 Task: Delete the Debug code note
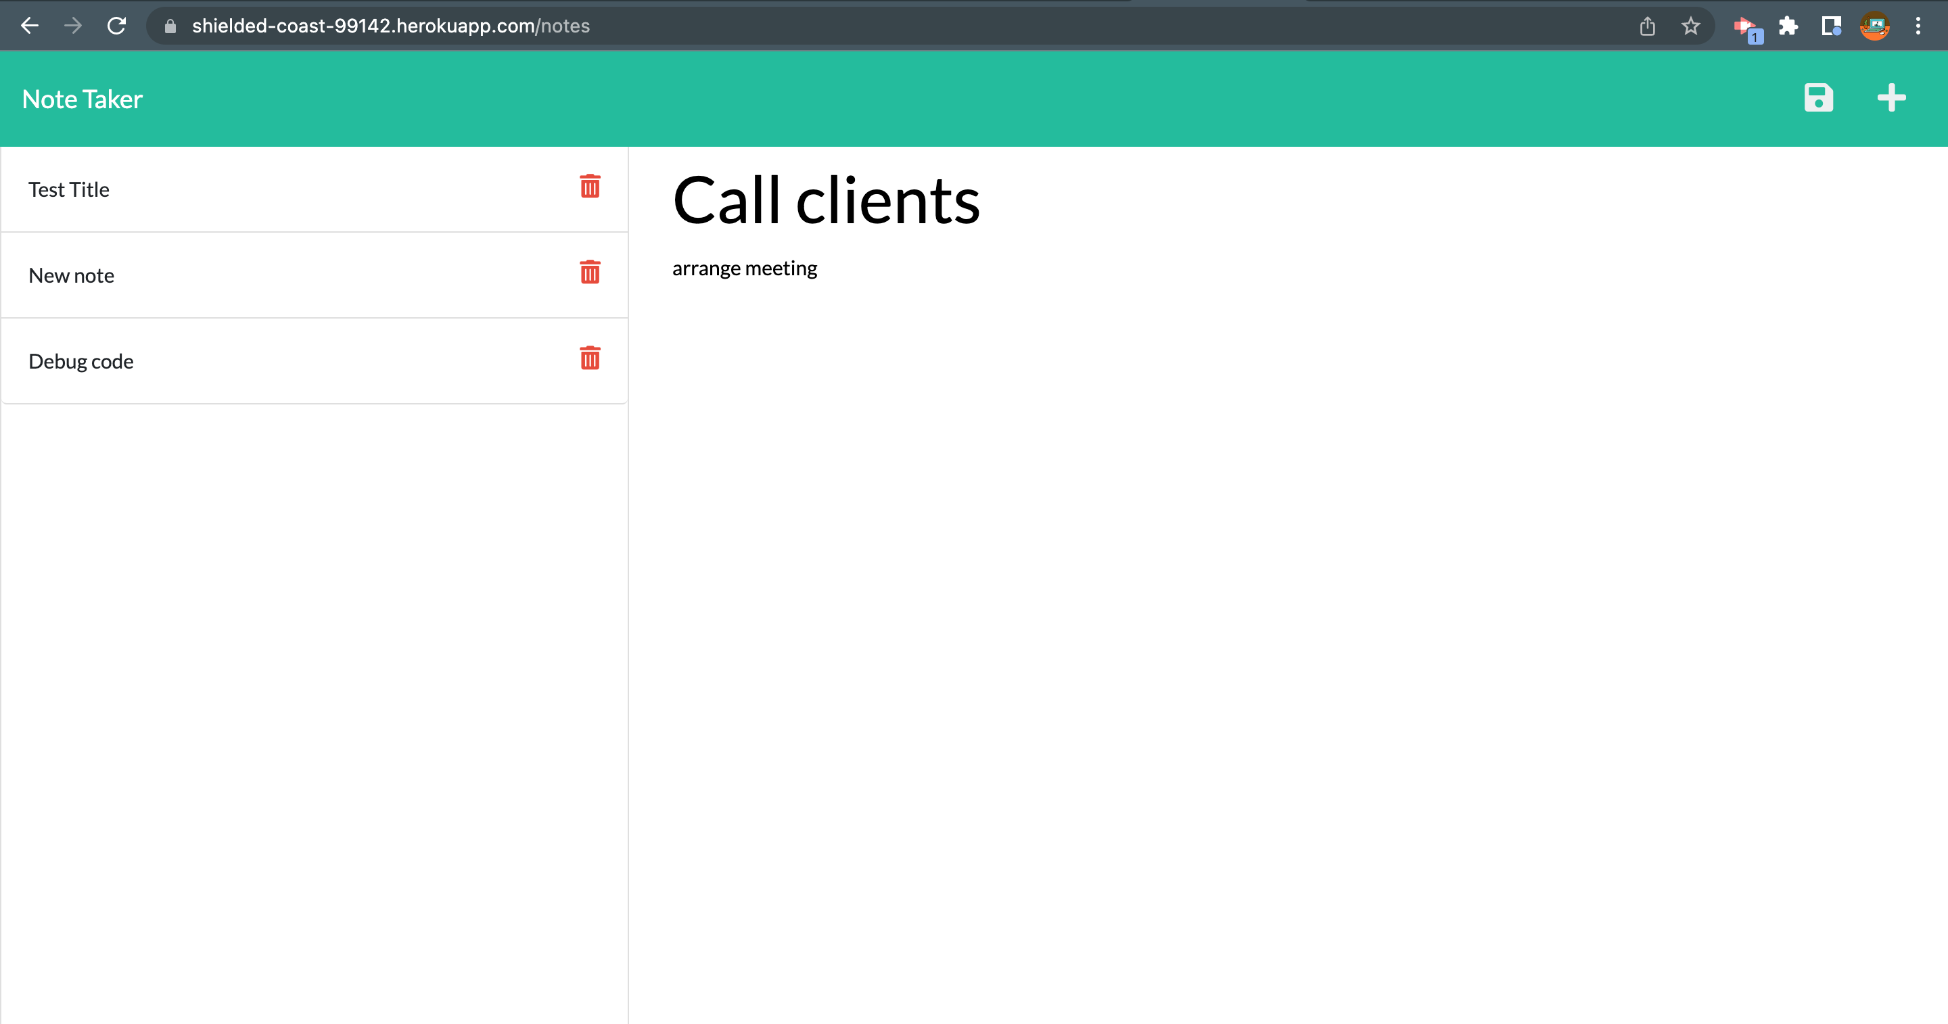tap(590, 358)
